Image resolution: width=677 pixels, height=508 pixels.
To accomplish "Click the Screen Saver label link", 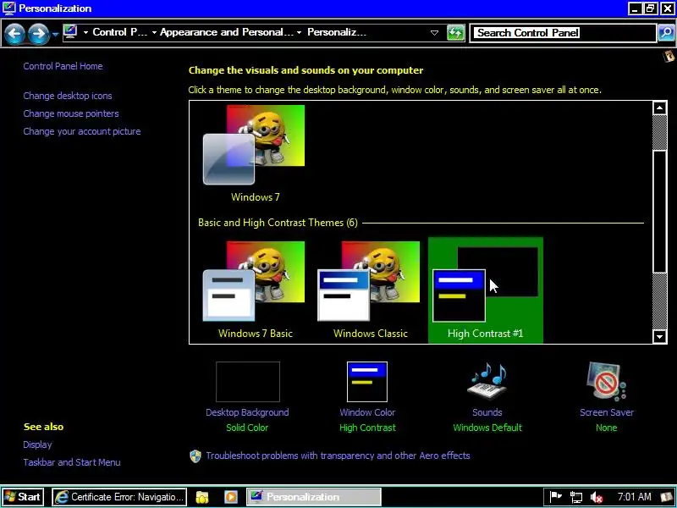I will (607, 412).
